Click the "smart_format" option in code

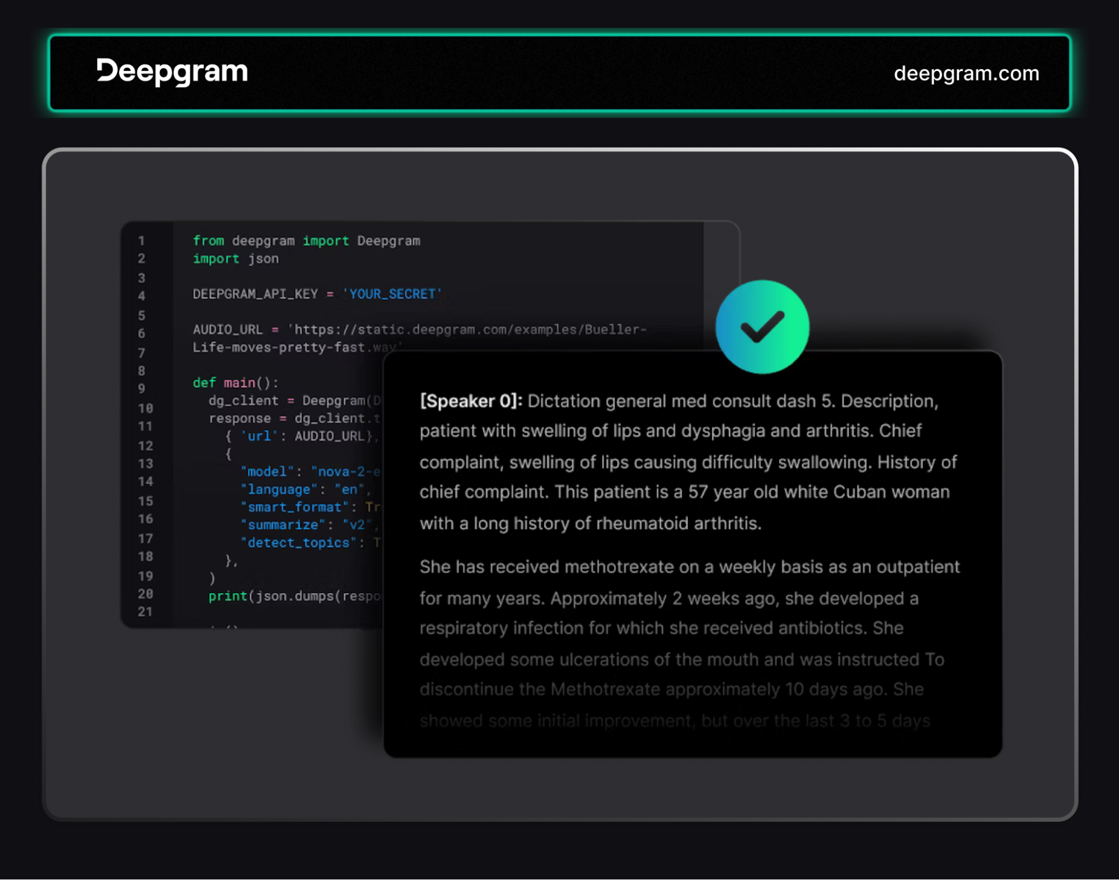click(x=294, y=507)
